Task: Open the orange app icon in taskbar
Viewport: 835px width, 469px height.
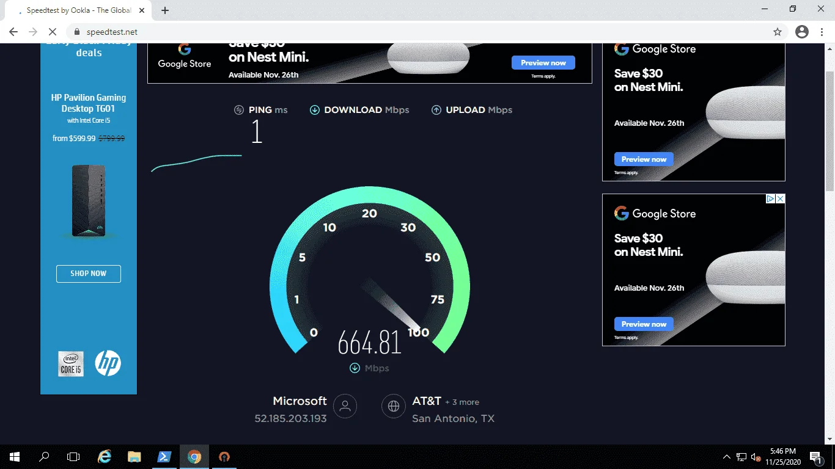Action: pos(224,457)
